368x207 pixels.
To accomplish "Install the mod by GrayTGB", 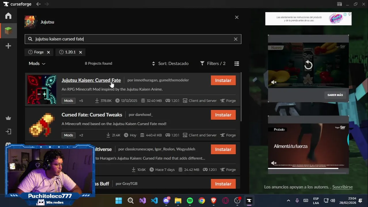I will coord(223,184).
